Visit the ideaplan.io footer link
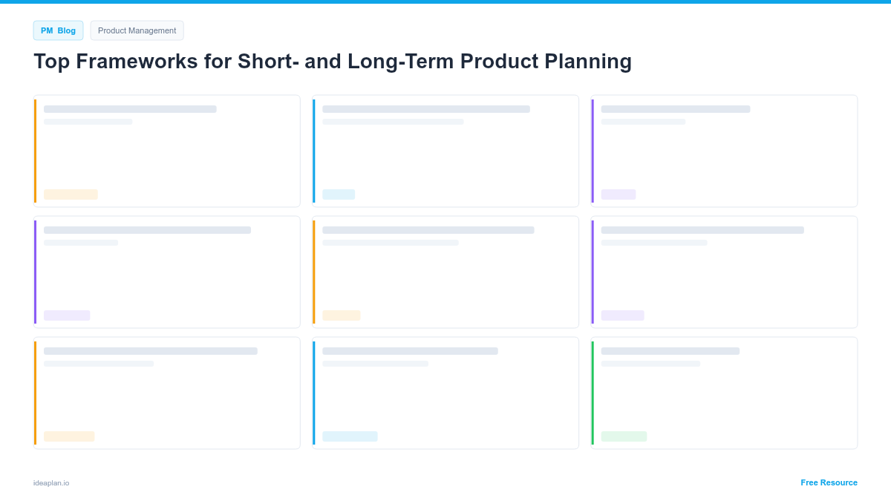The height and width of the screenshot is (501, 891). point(51,483)
